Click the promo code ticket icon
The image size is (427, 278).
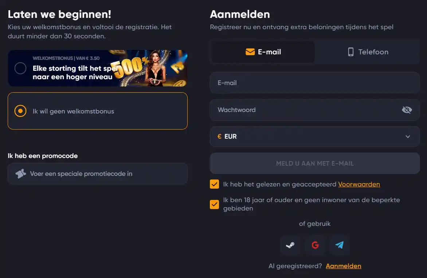(x=21, y=174)
